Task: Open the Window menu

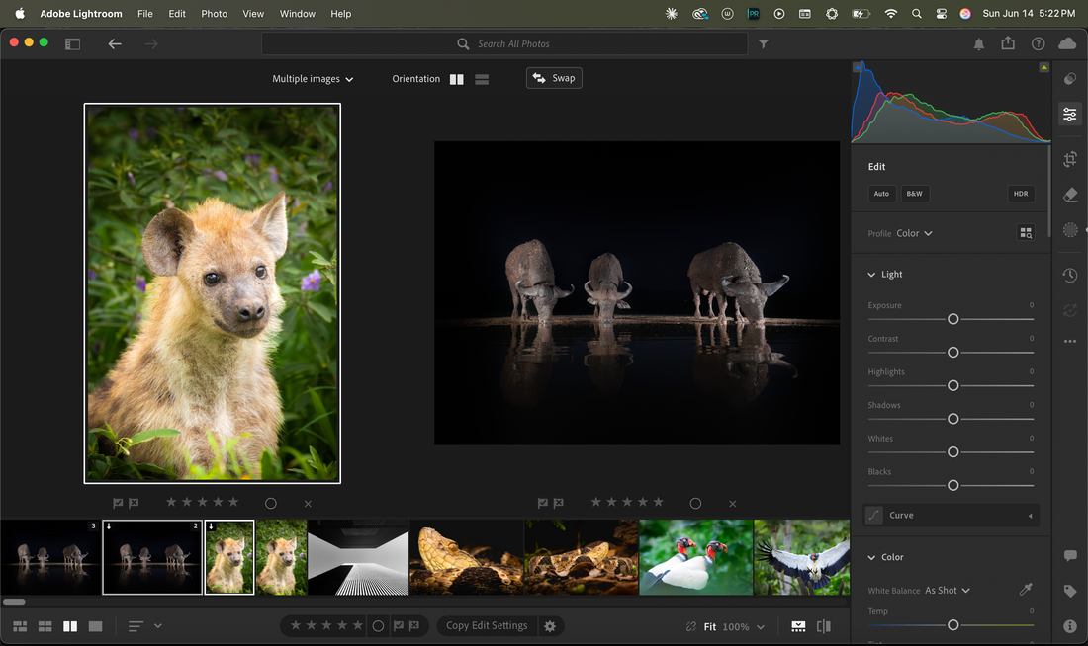Action: (x=297, y=13)
